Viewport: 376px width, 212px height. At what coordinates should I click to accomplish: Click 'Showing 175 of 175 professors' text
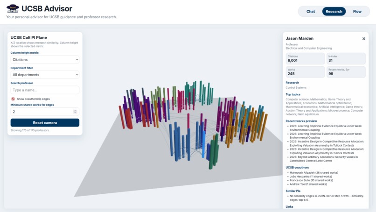(x=30, y=130)
